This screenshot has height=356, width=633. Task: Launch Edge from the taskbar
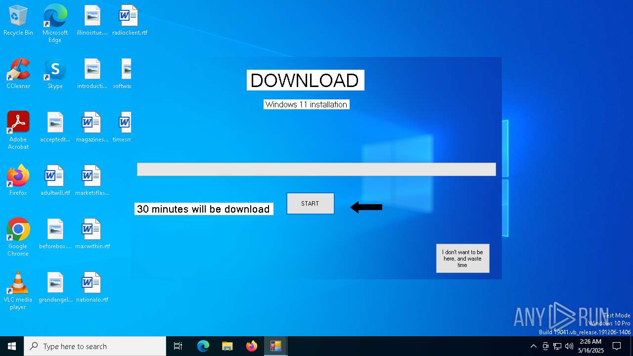203,346
